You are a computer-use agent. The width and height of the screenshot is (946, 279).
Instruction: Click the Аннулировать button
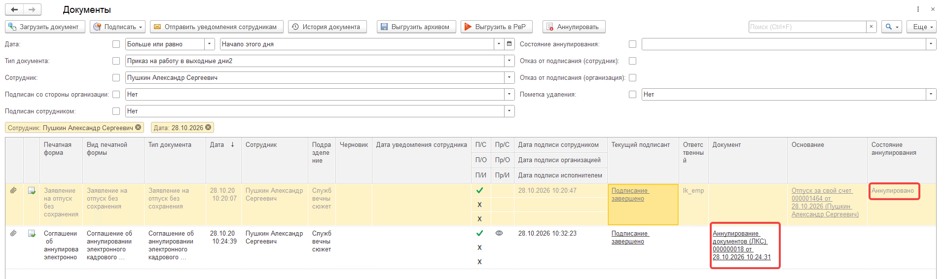point(574,27)
